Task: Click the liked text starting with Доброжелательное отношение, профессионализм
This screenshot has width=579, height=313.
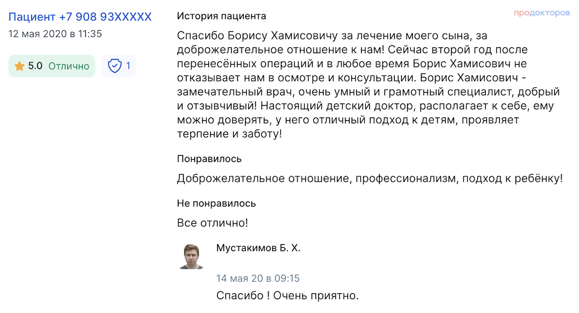Action: point(369,179)
